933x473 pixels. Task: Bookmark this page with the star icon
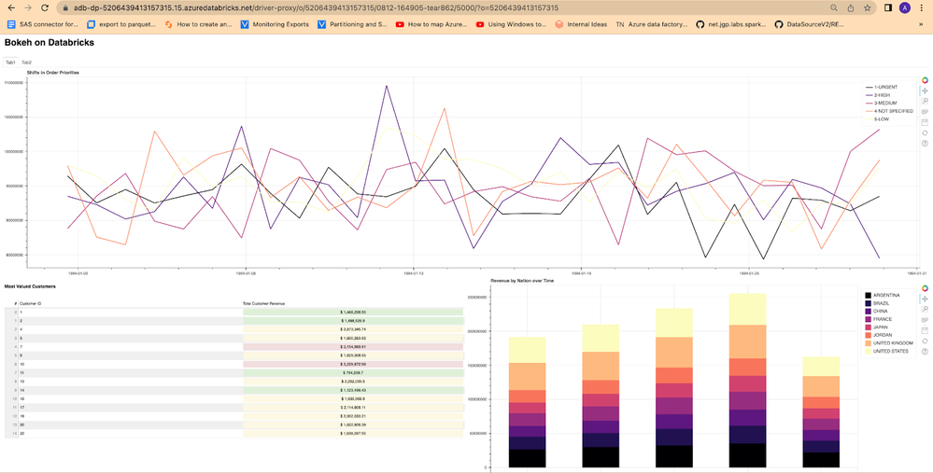coord(868,7)
